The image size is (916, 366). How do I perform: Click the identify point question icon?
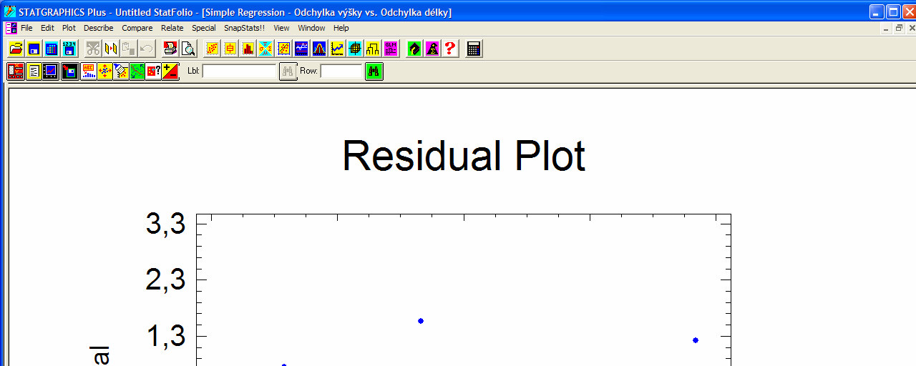153,71
